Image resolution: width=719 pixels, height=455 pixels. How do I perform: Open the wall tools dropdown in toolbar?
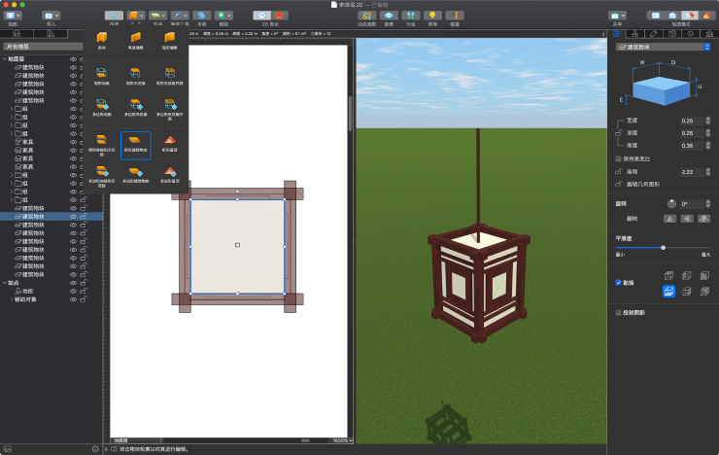pos(136,16)
